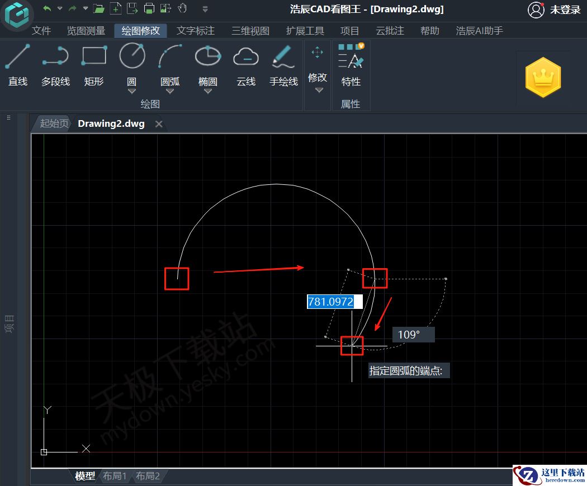Viewport: 587px width, 486px height.
Task: Open the 特性 properties tool
Action: pyautogui.click(x=351, y=64)
